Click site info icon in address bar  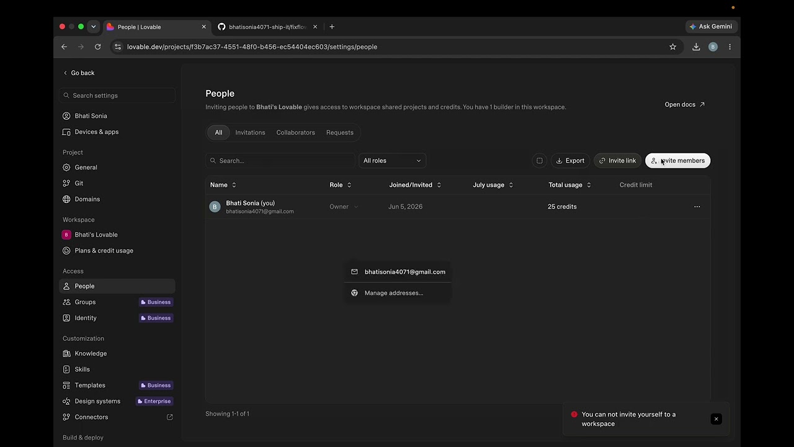[x=118, y=47]
